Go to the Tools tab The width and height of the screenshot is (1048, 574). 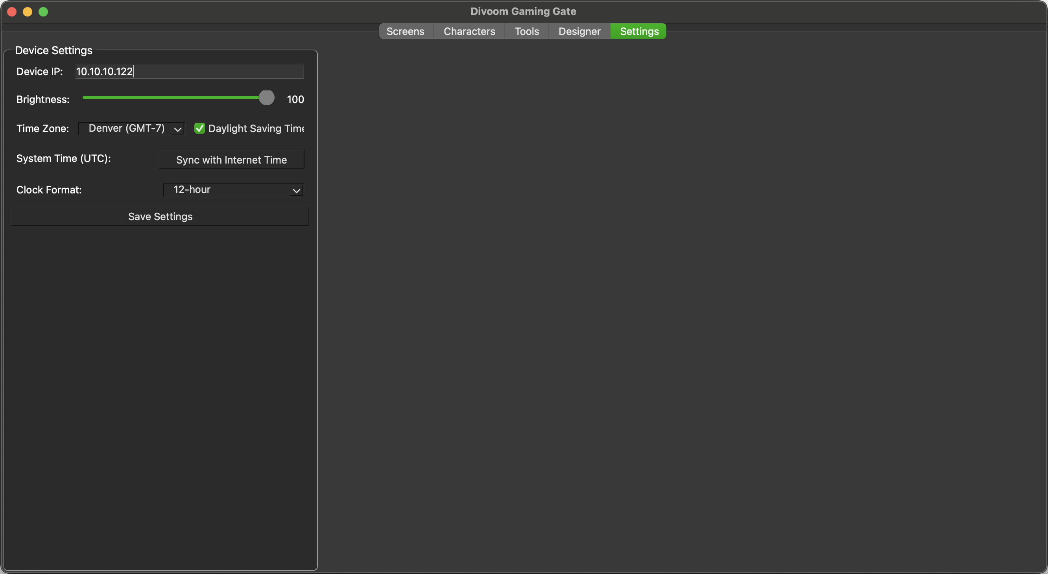(527, 31)
